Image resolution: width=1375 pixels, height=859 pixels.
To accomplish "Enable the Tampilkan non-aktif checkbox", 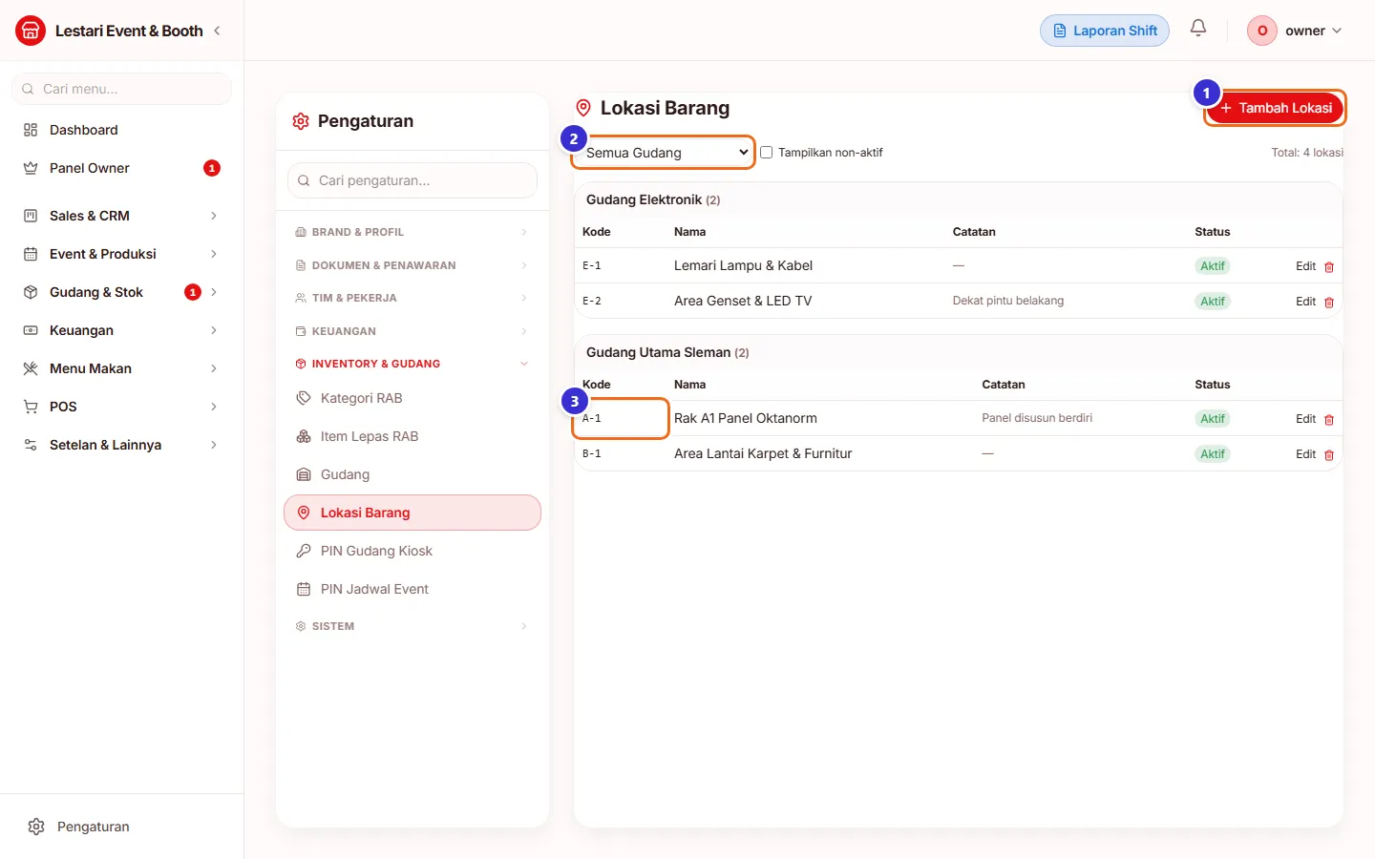I will tap(766, 153).
